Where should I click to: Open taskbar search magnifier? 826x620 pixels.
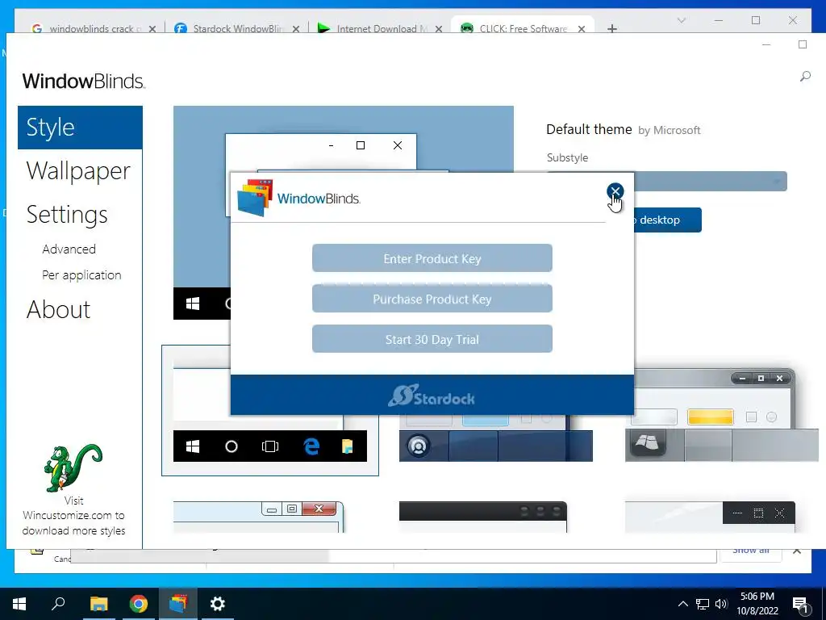(x=58, y=604)
